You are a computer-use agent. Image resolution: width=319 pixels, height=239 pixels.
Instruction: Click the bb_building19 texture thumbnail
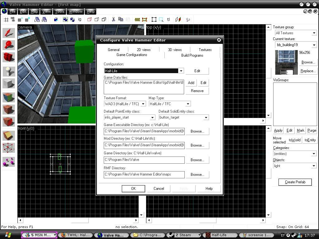[x=287, y=62]
